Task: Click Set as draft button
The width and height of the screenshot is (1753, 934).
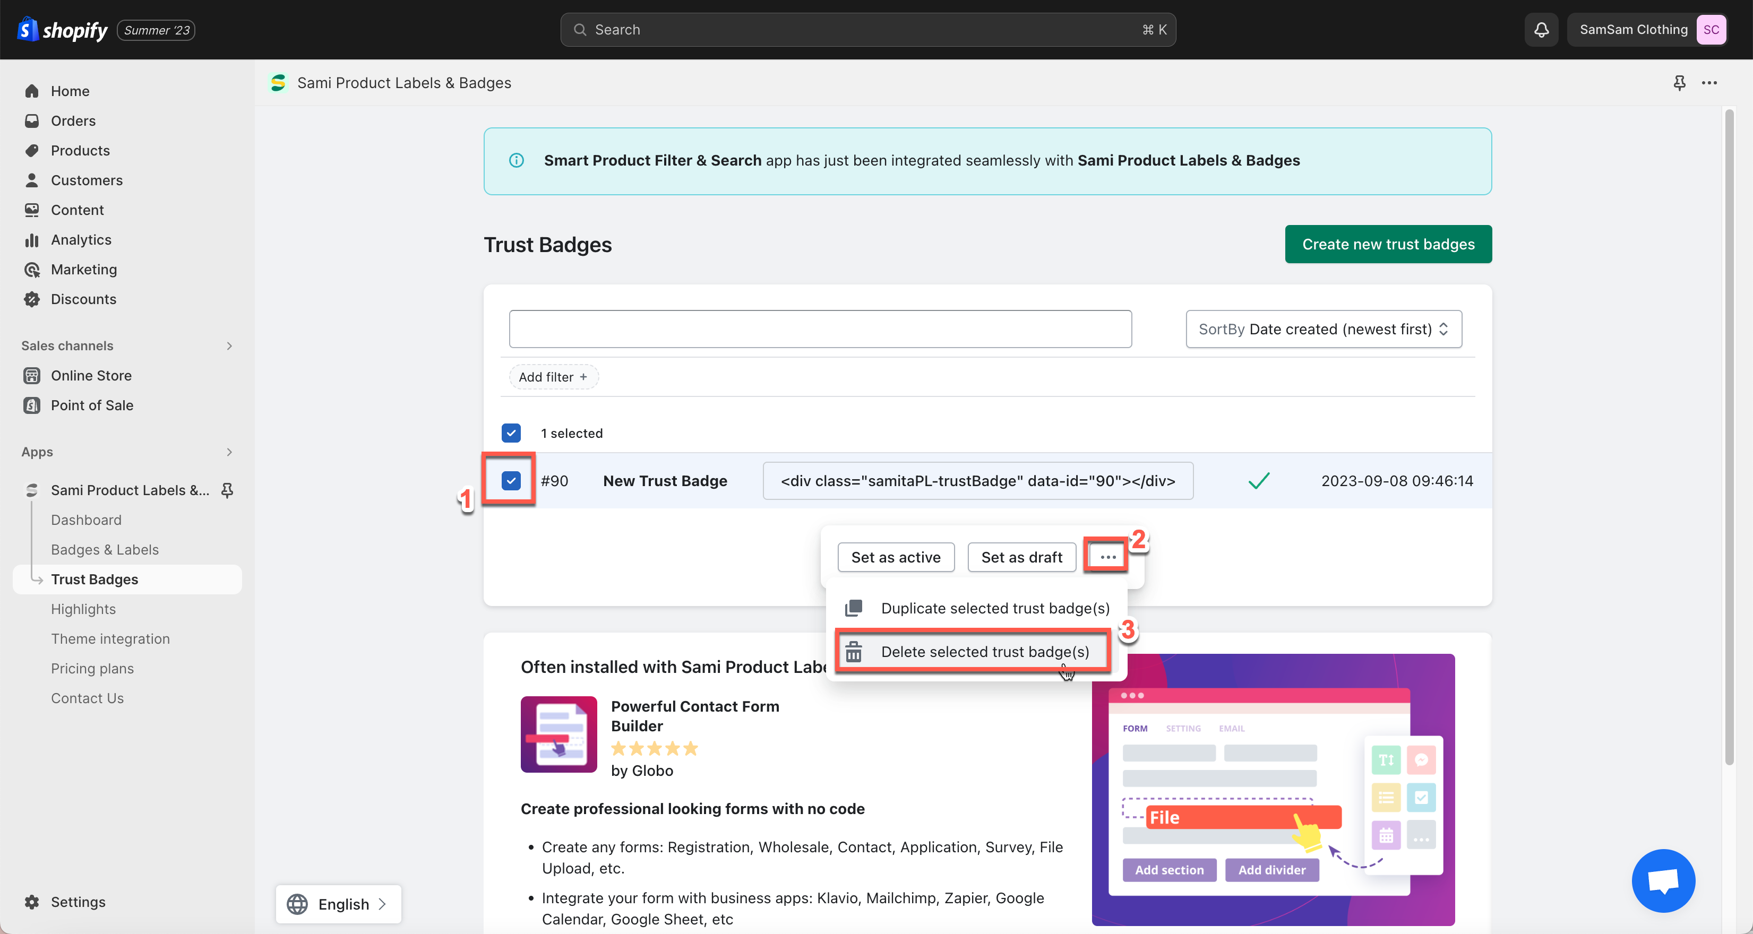Action: pos(1021,557)
